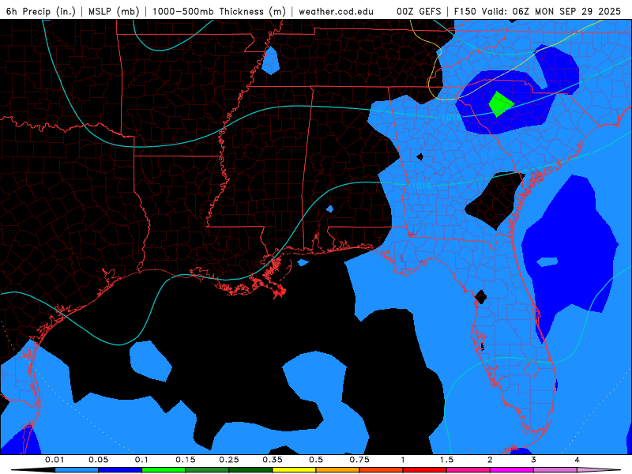The width and height of the screenshot is (632, 474).
Task: Click the 0.75 colorbar tick label
Action: (x=359, y=460)
